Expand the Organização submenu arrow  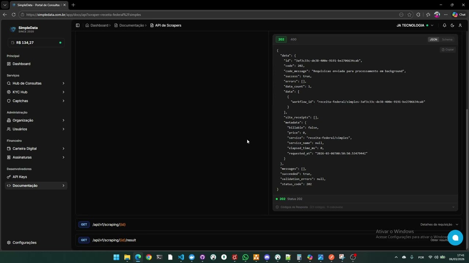coord(63,120)
